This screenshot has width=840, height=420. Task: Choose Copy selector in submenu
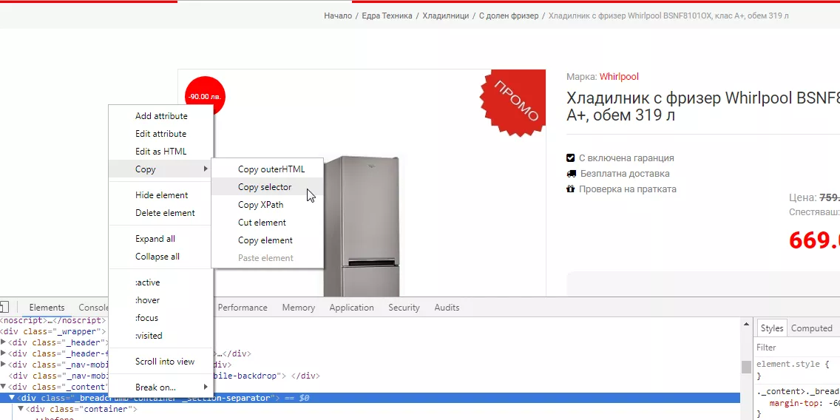[268, 186]
